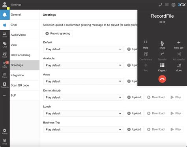
Task: Put the RecordFile call on Hold
Action: click(x=146, y=44)
